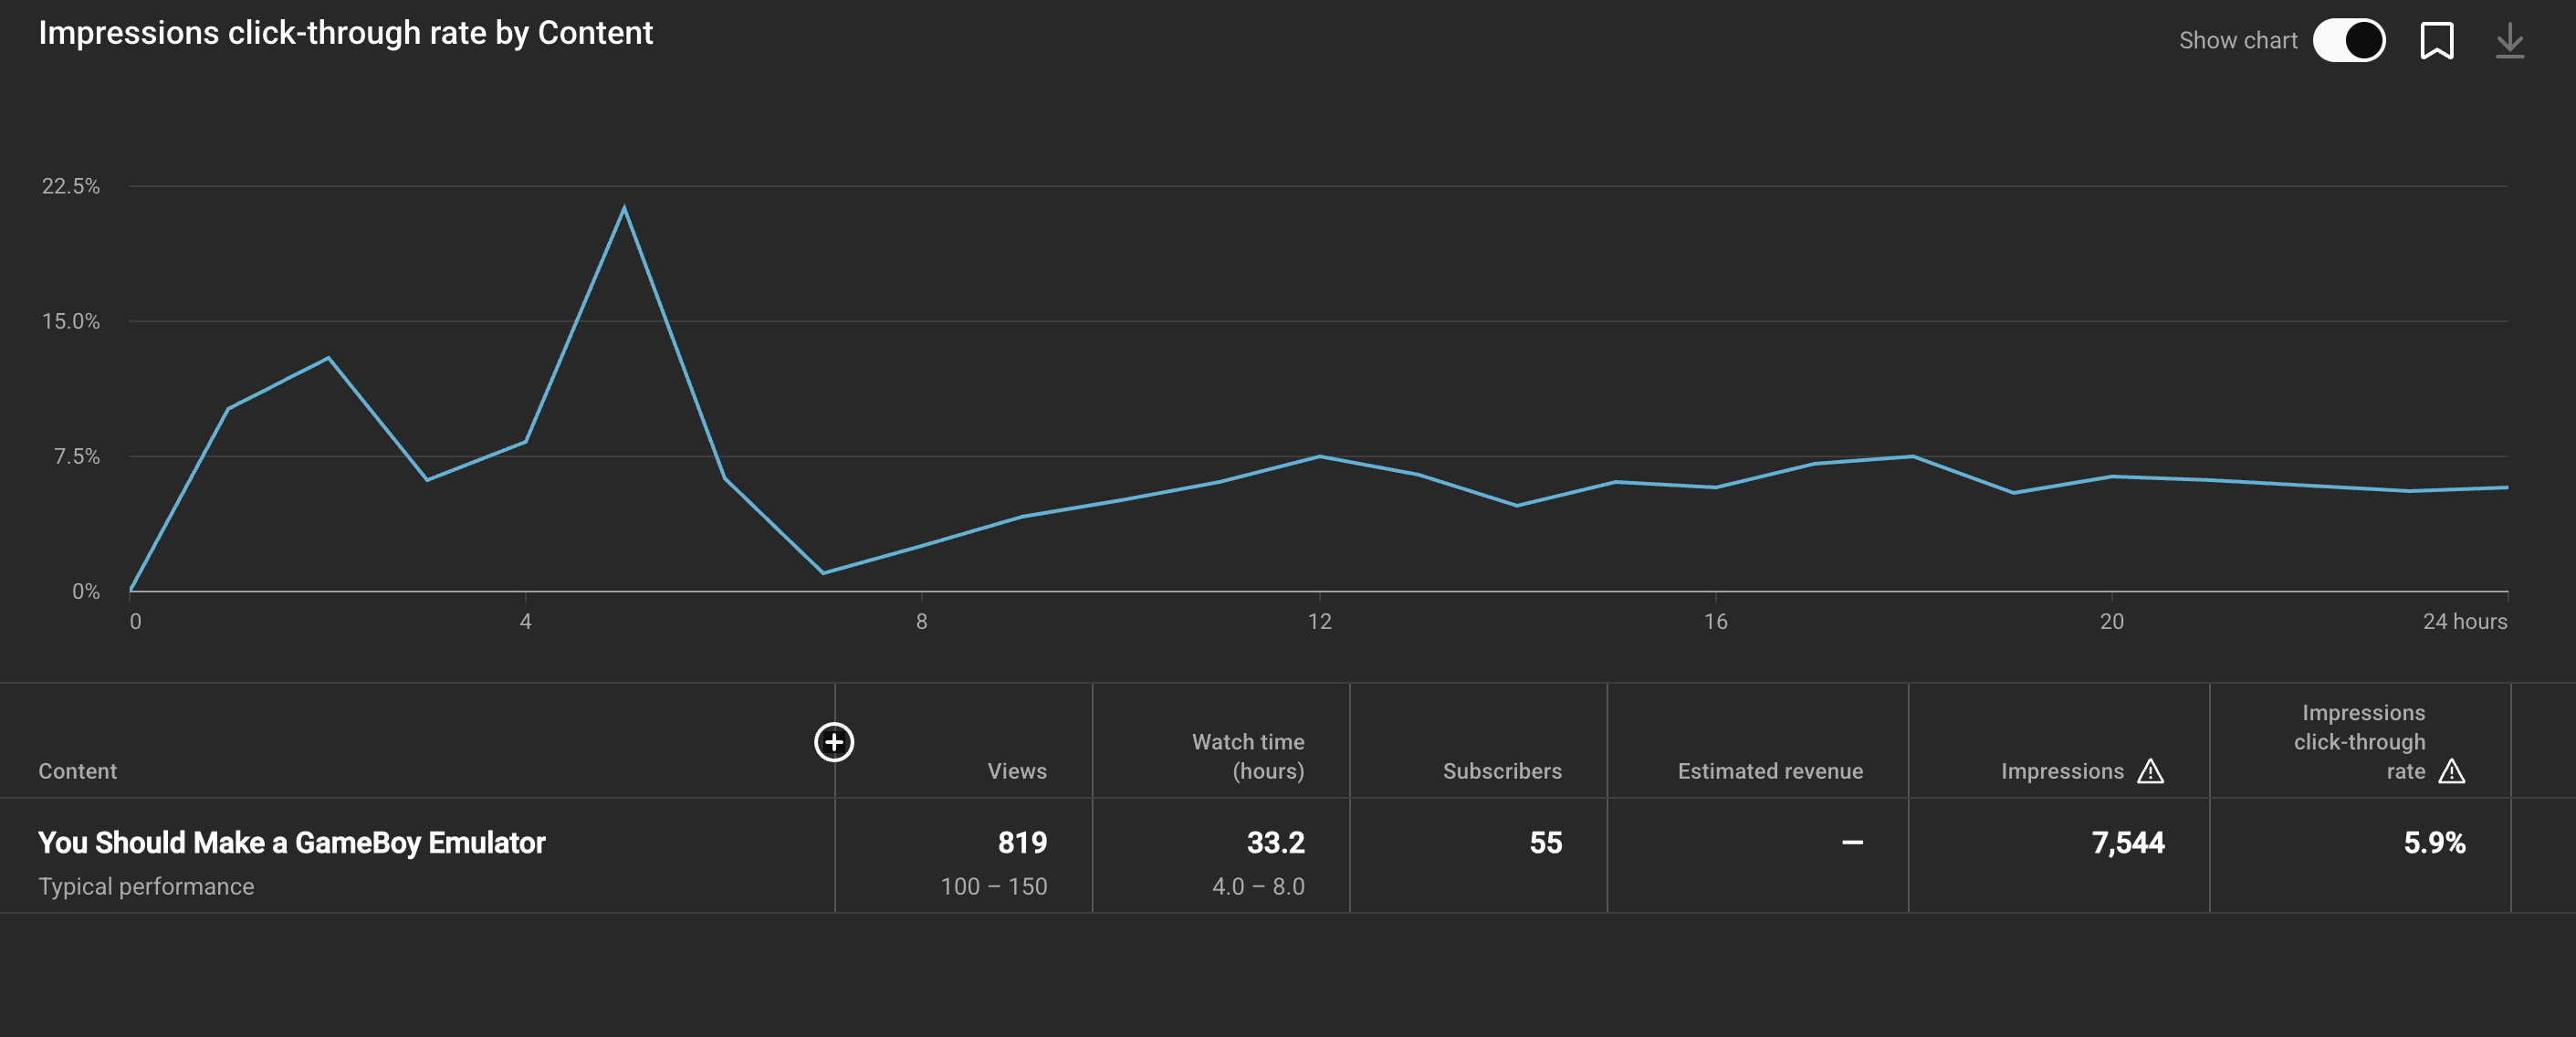Sort the table by Subscribers column
Viewport: 2576px width, 1037px height.
(1503, 771)
